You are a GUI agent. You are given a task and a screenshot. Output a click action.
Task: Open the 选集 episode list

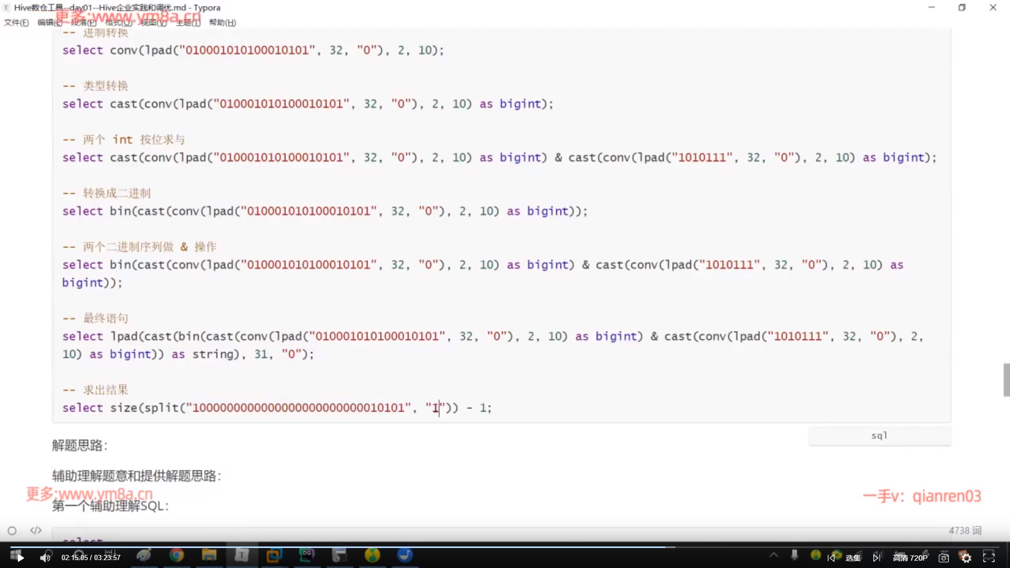(853, 558)
